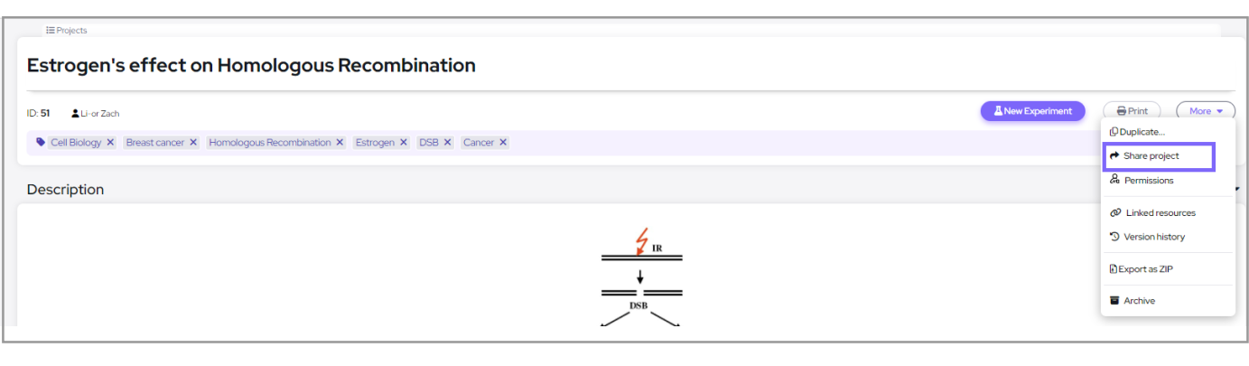Archive this project
This screenshot has height=366, width=1249.
tap(1139, 301)
